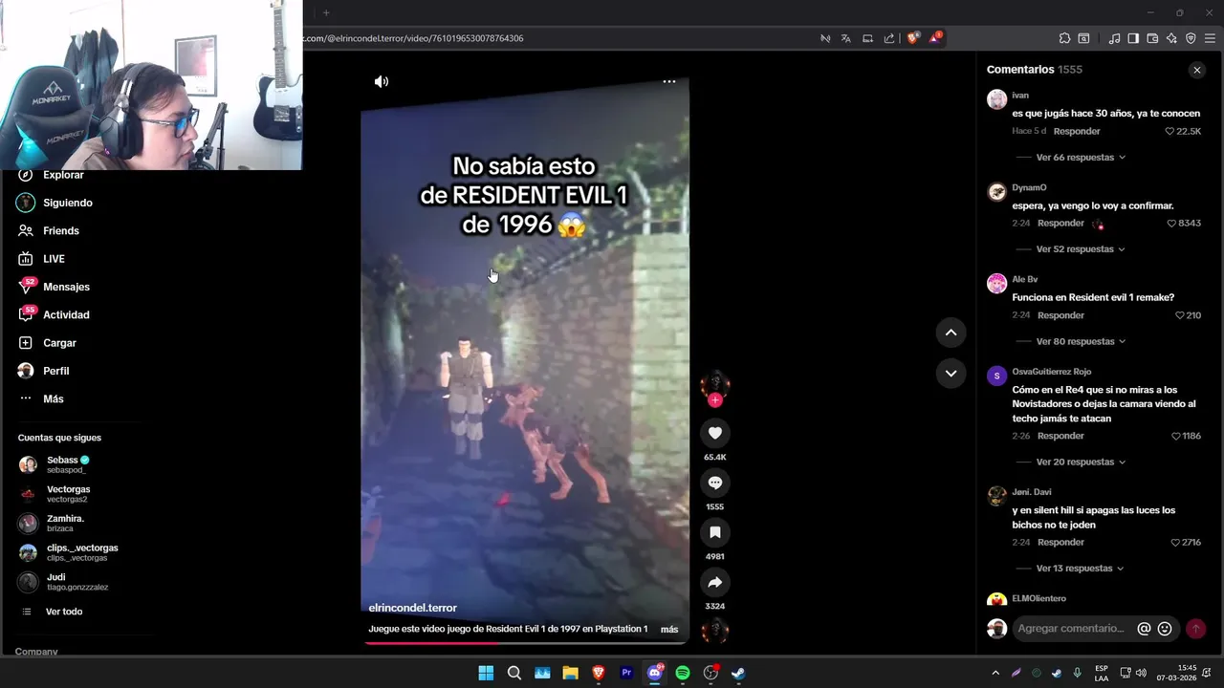Click the browser address bar URL
Screen dimensions: 1224x688
point(413,38)
